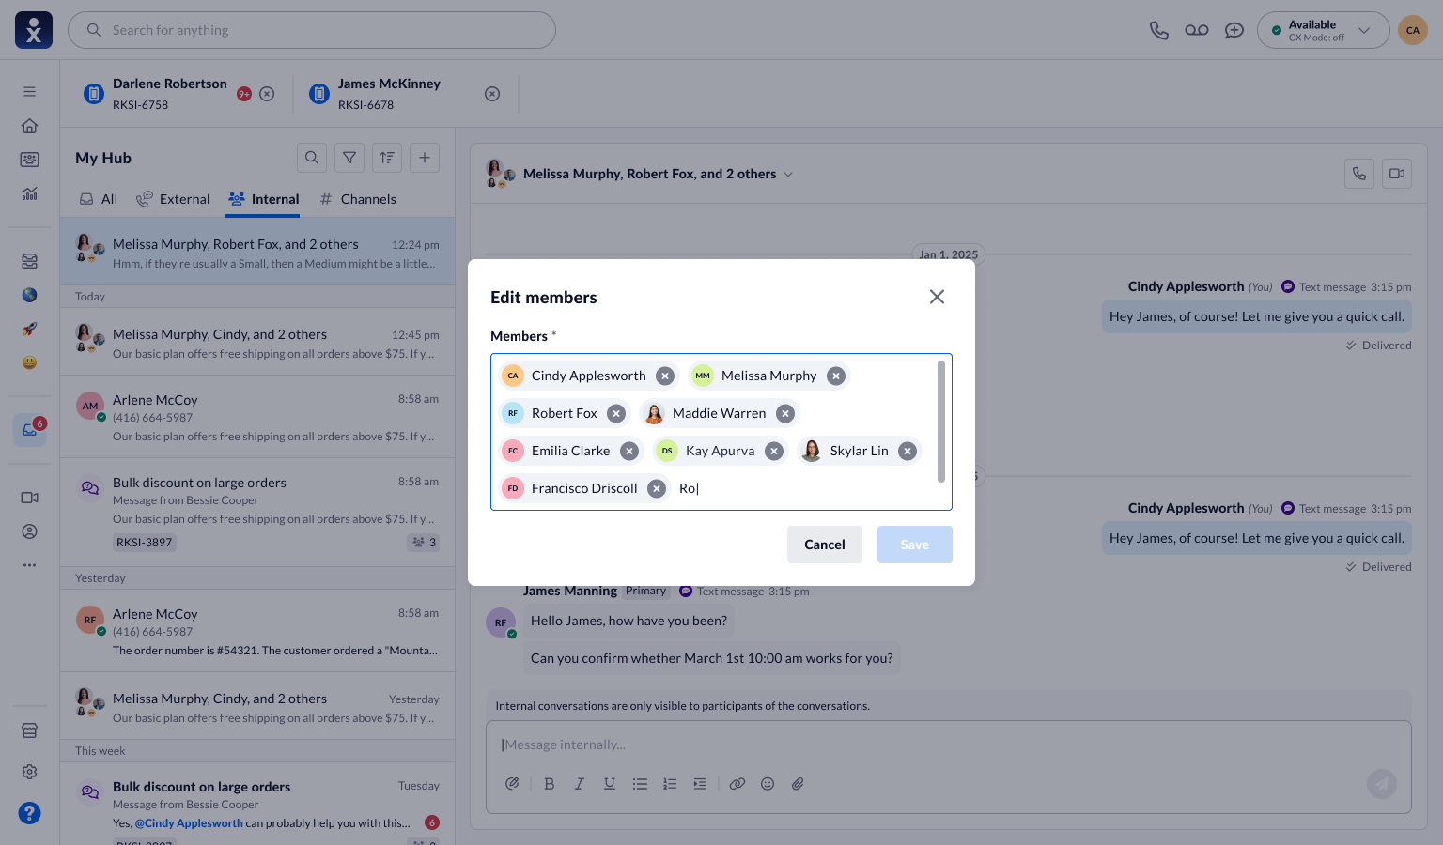This screenshot has height=845, width=1443.
Task: Open My Hub sort options
Action: [x=387, y=158]
